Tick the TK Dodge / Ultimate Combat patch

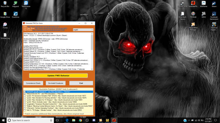coord(25,110)
